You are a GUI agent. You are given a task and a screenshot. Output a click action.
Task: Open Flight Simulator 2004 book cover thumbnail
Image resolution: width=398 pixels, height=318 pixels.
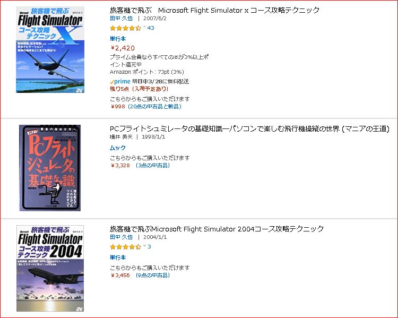pyautogui.click(x=50, y=268)
